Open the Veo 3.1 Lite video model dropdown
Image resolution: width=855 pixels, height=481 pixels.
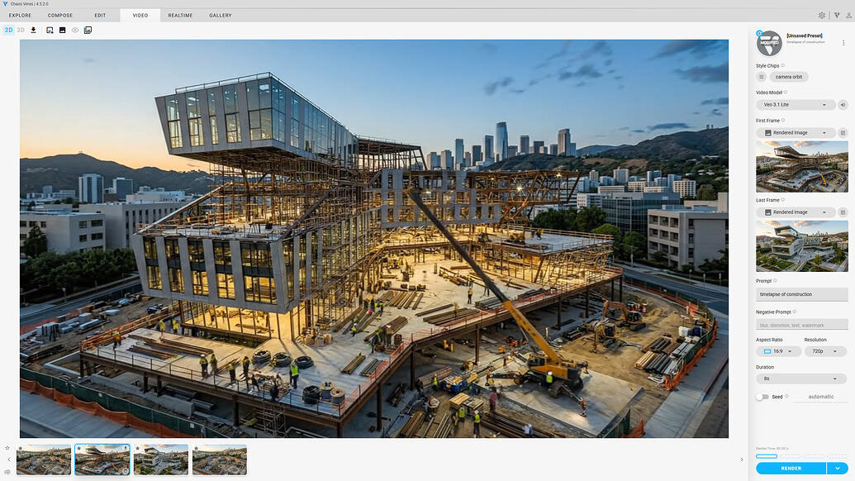pos(796,105)
